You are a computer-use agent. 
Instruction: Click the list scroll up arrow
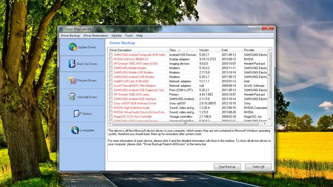point(269,50)
